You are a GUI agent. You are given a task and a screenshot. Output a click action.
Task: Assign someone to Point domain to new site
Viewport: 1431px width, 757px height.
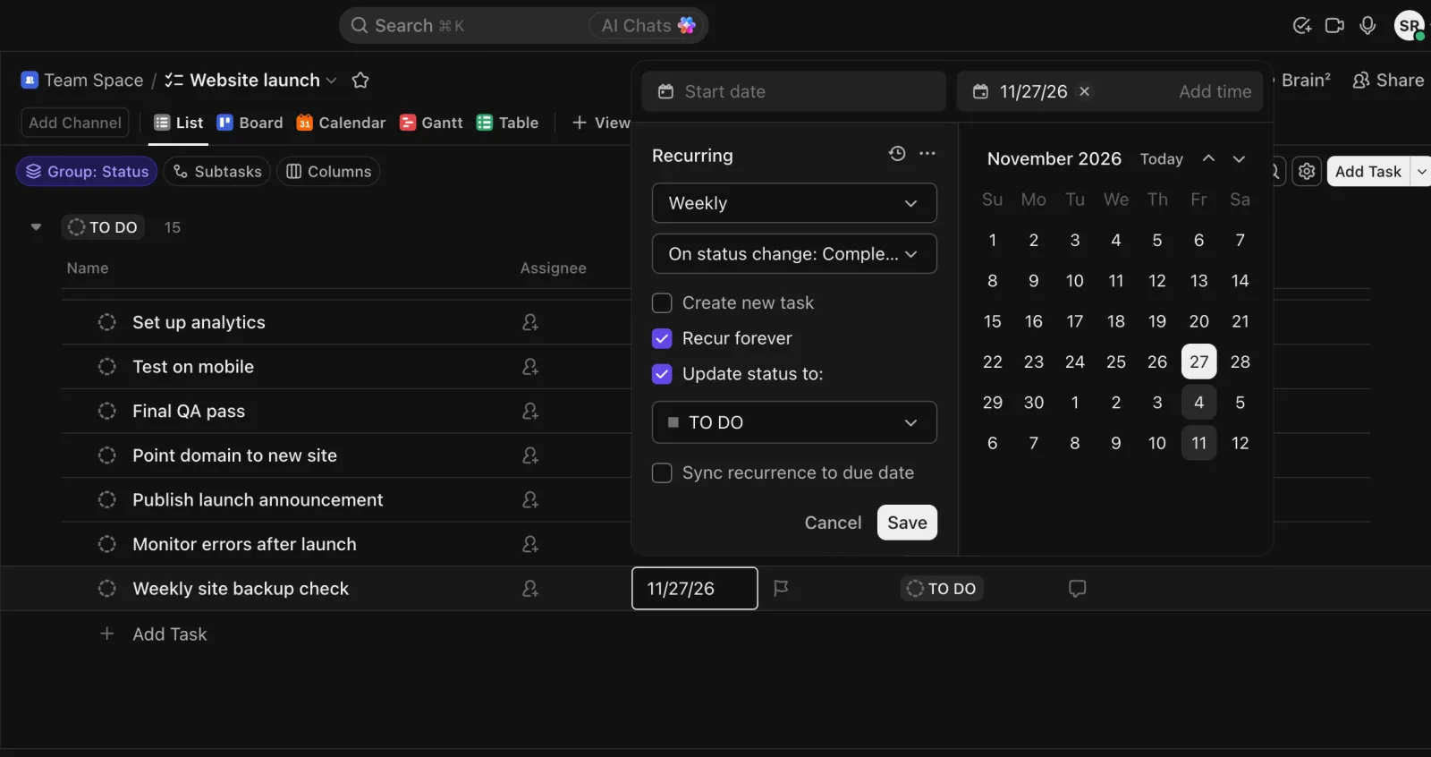pos(530,455)
